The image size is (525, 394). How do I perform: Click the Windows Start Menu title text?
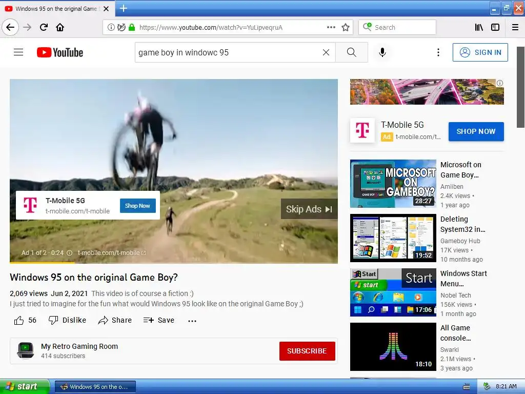pos(463,279)
